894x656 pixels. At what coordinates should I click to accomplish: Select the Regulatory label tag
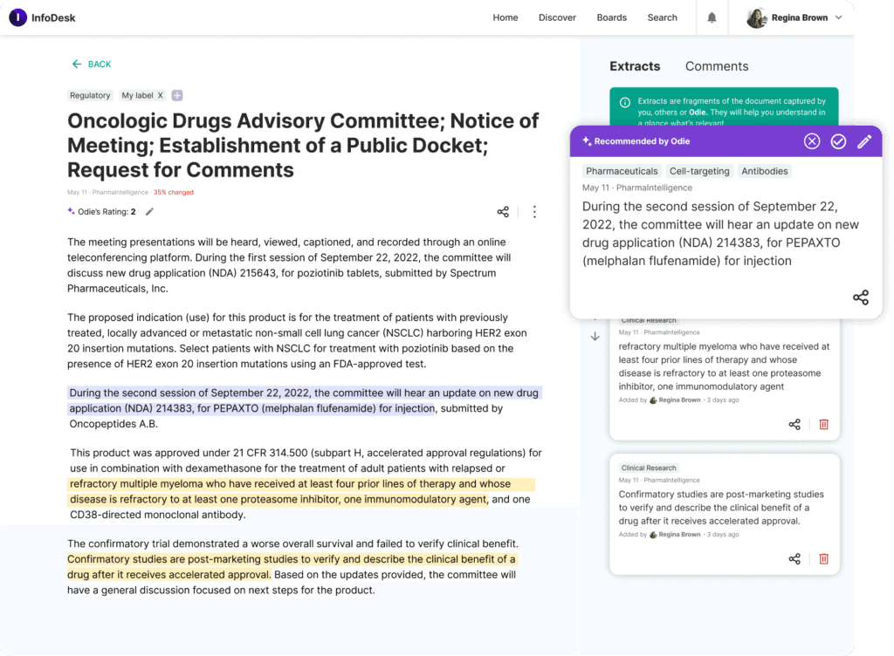pos(90,95)
